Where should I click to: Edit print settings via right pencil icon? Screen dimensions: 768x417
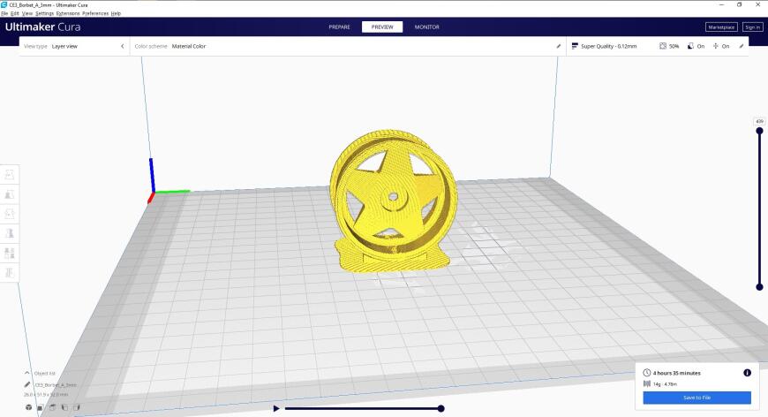(x=741, y=46)
